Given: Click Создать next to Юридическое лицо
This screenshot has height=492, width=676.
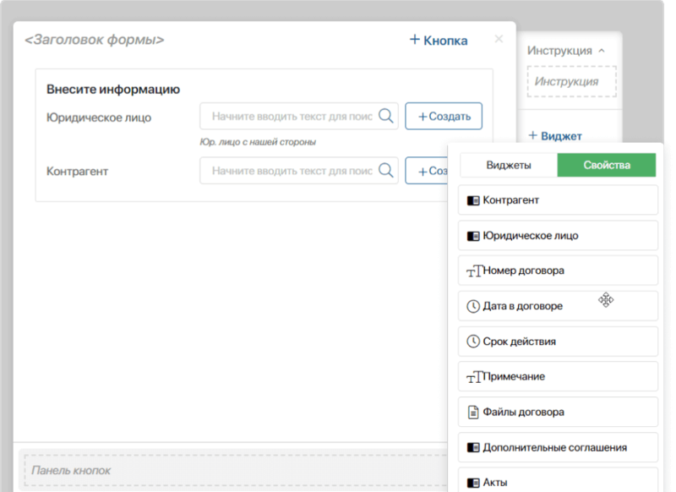Looking at the screenshot, I should 444,117.
